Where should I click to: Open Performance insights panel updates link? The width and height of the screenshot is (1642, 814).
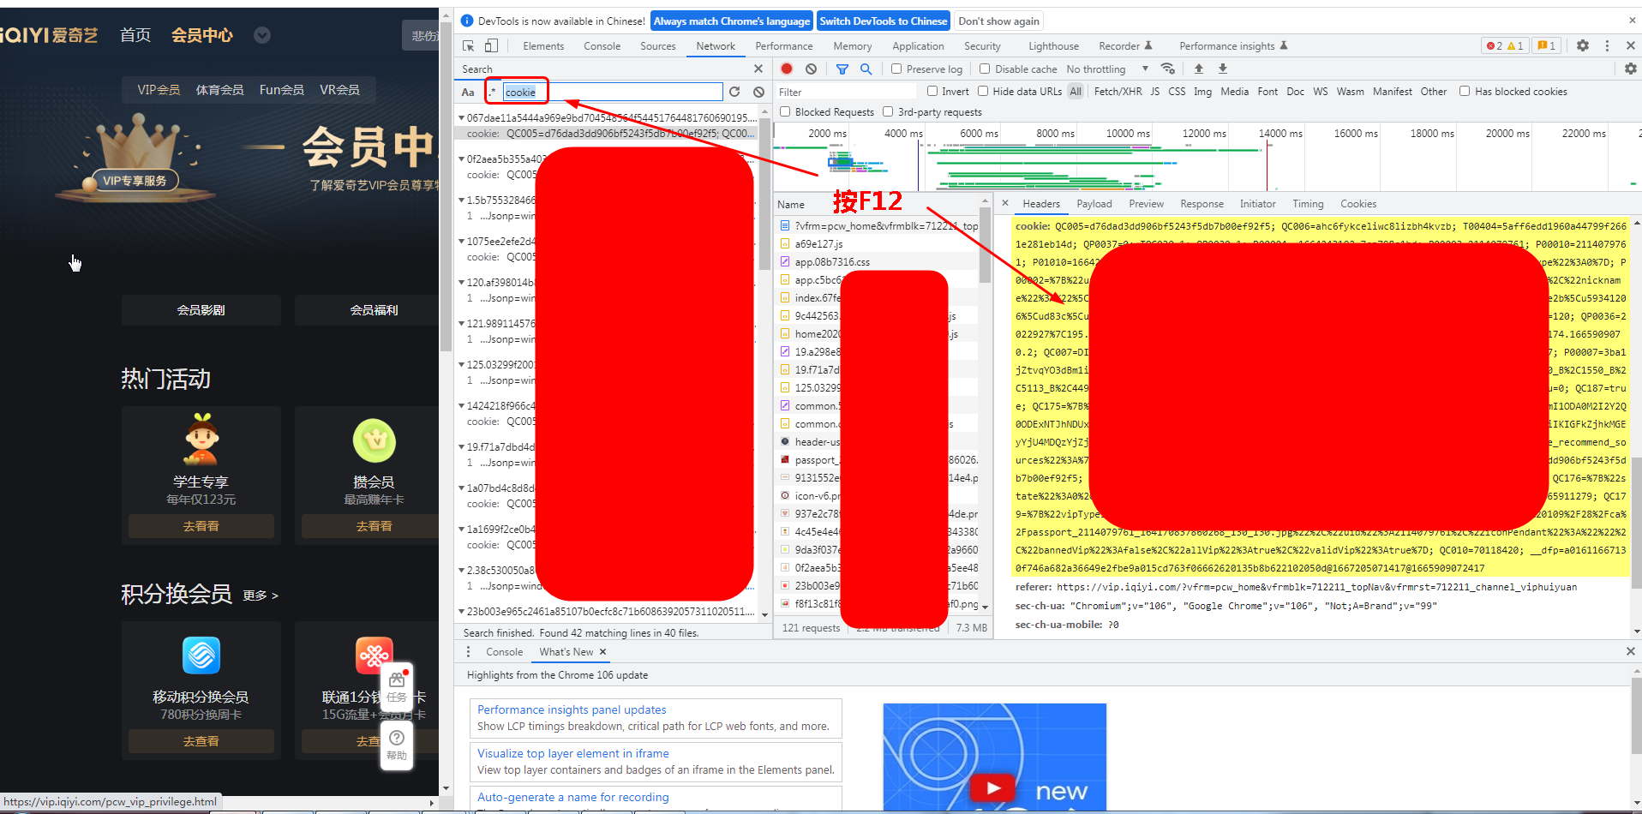pos(572,709)
